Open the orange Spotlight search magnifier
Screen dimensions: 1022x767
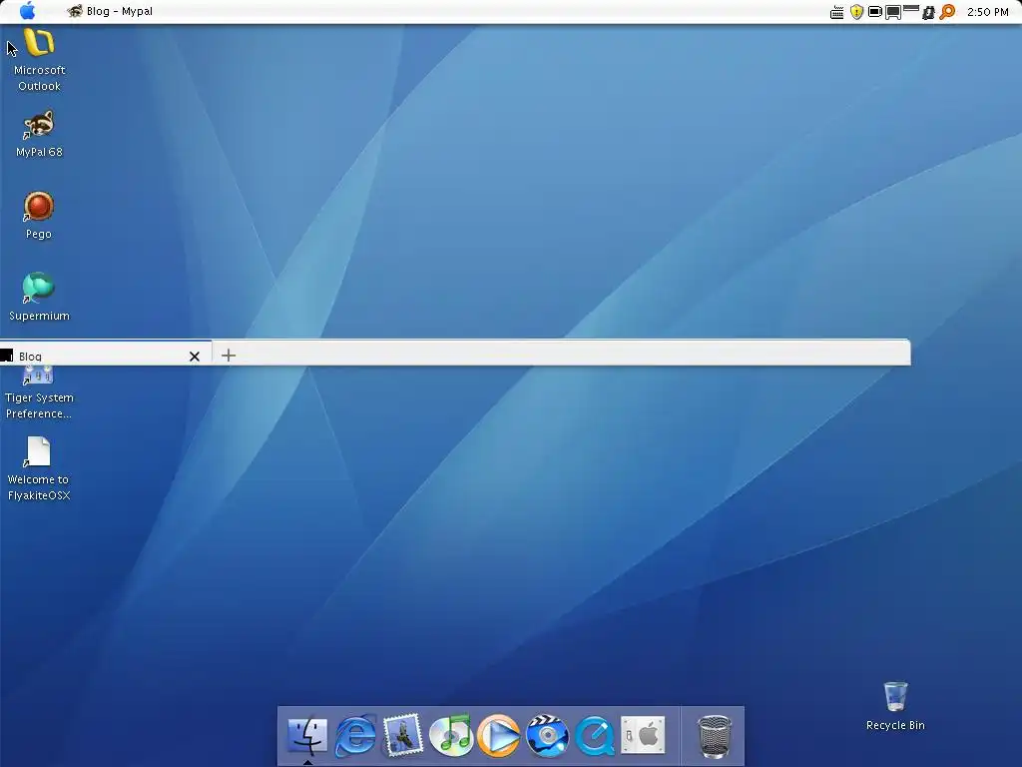(x=947, y=12)
